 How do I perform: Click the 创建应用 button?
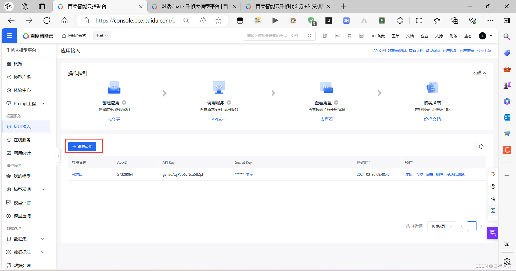[x=82, y=147]
